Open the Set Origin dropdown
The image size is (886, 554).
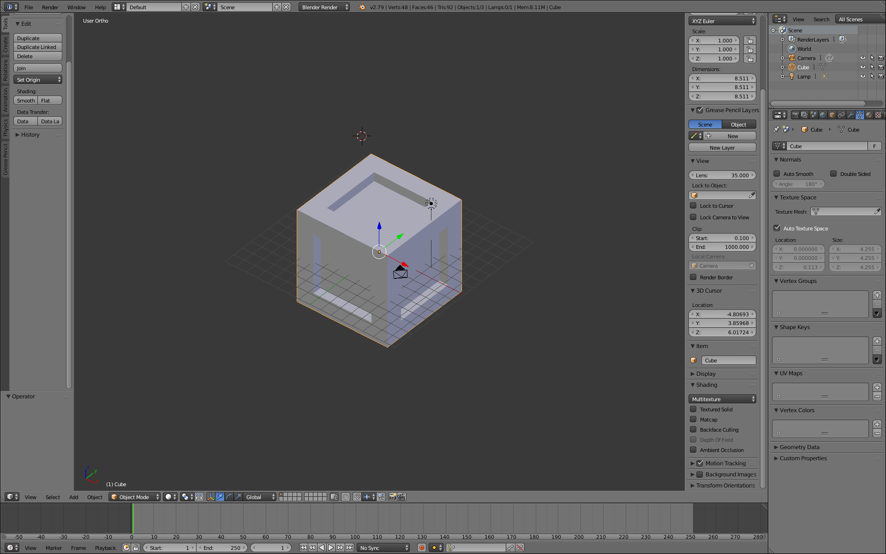click(38, 80)
